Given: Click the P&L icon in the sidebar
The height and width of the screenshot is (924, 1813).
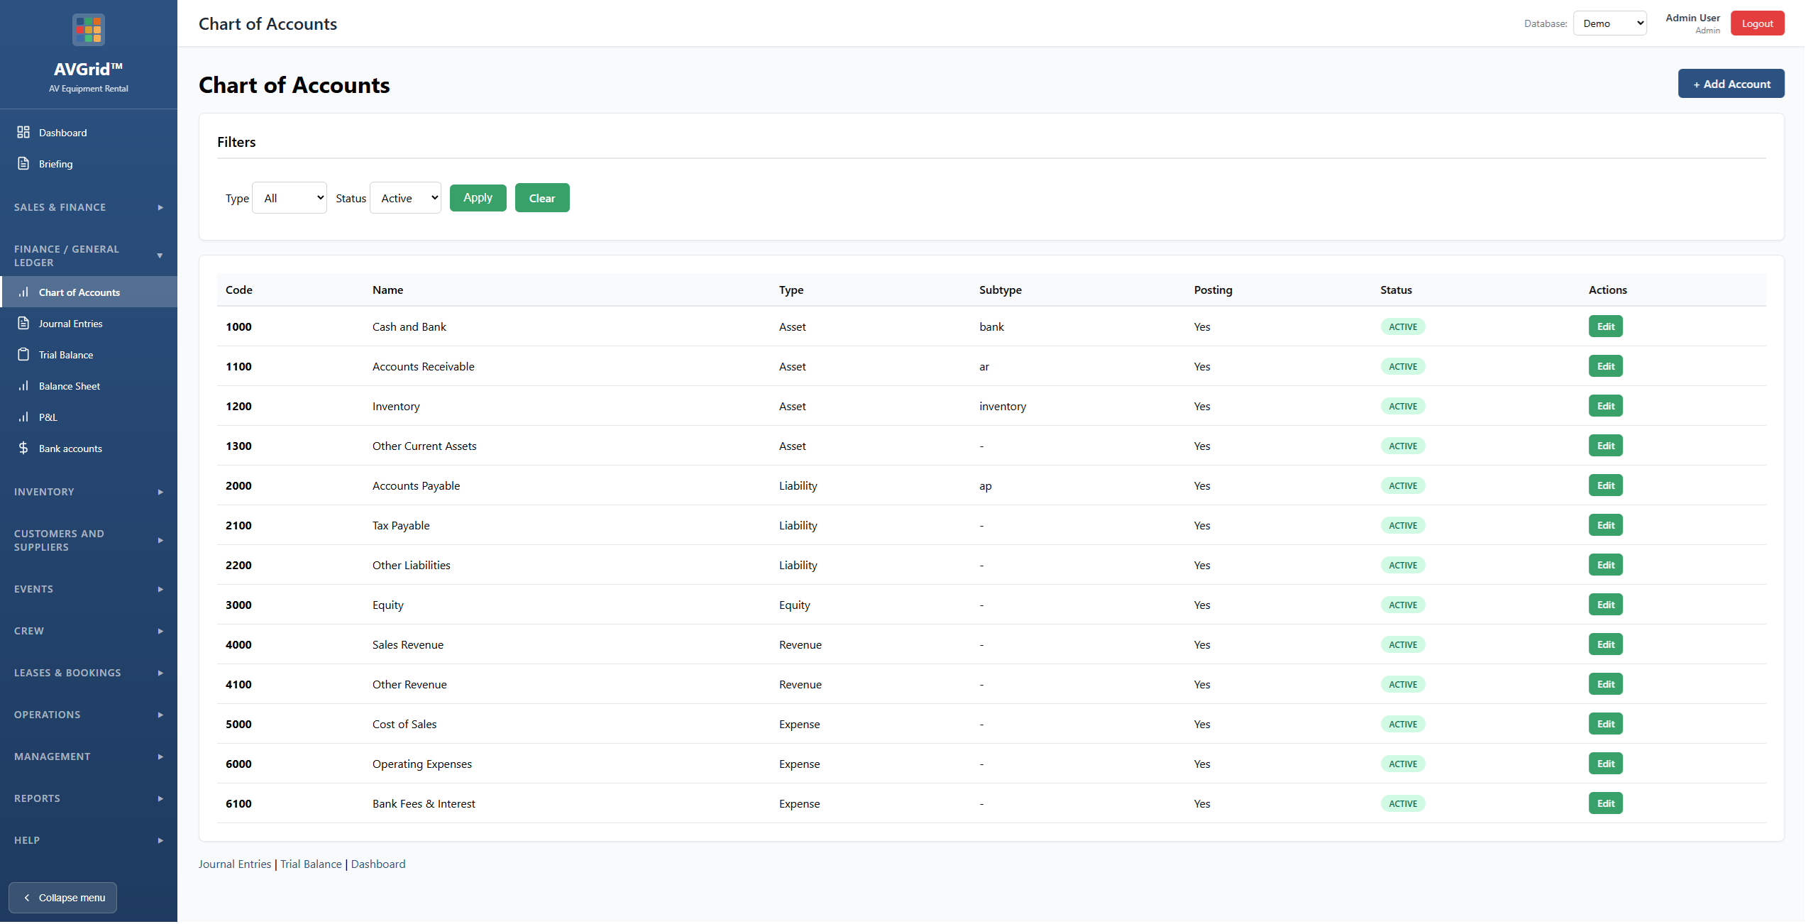Looking at the screenshot, I should click(x=23, y=417).
